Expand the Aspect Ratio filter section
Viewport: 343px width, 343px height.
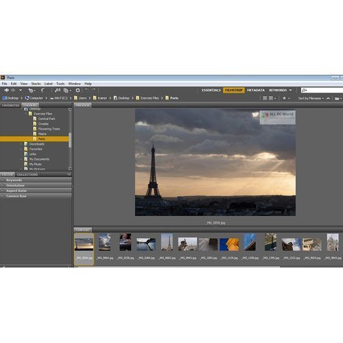click(x=36, y=191)
